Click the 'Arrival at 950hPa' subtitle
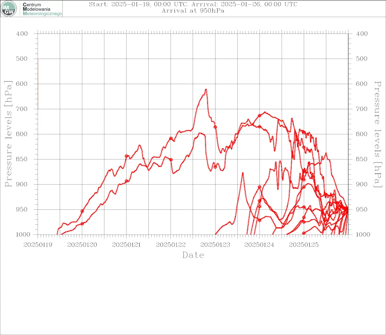This screenshot has width=386, height=335. point(193,11)
